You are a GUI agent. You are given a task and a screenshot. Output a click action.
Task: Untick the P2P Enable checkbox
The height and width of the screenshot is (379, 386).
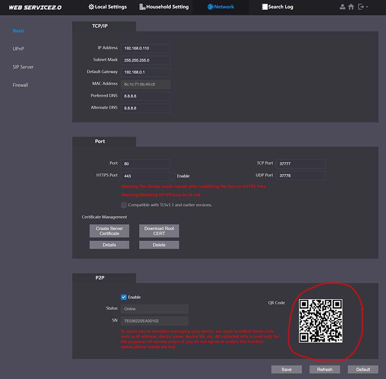(124, 297)
